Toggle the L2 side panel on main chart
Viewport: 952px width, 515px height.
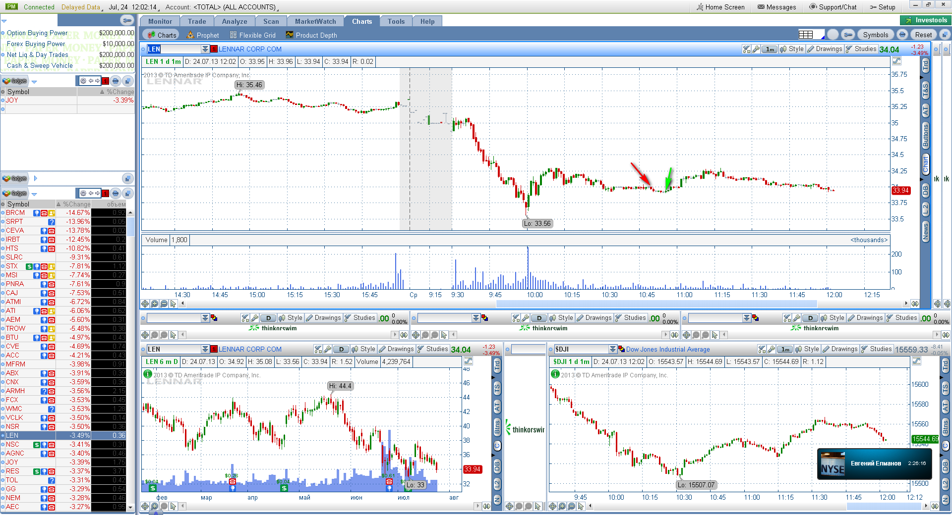pos(925,209)
